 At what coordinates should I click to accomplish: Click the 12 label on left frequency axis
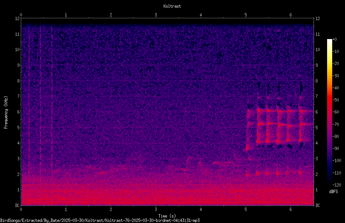pos(17,19)
